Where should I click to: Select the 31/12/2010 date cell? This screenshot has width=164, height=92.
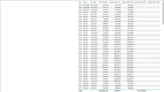click(x=94, y=10)
